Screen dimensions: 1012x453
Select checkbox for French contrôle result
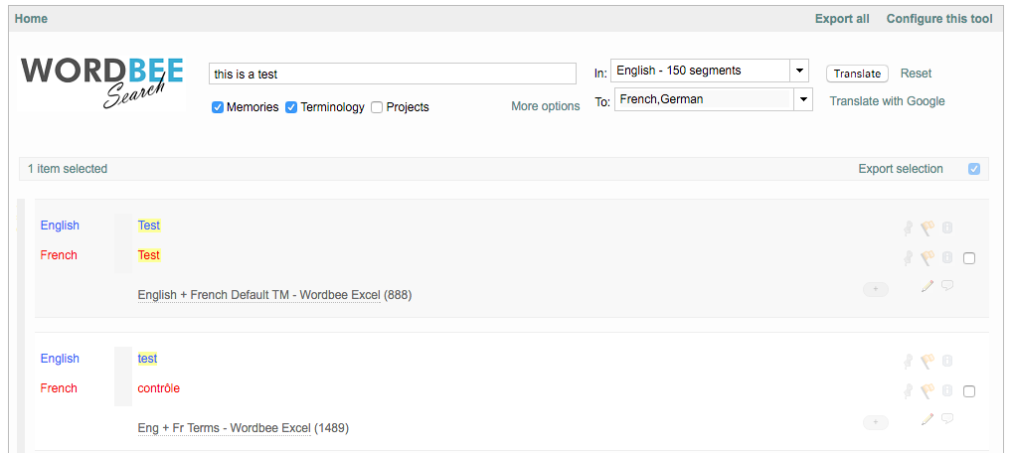click(969, 391)
